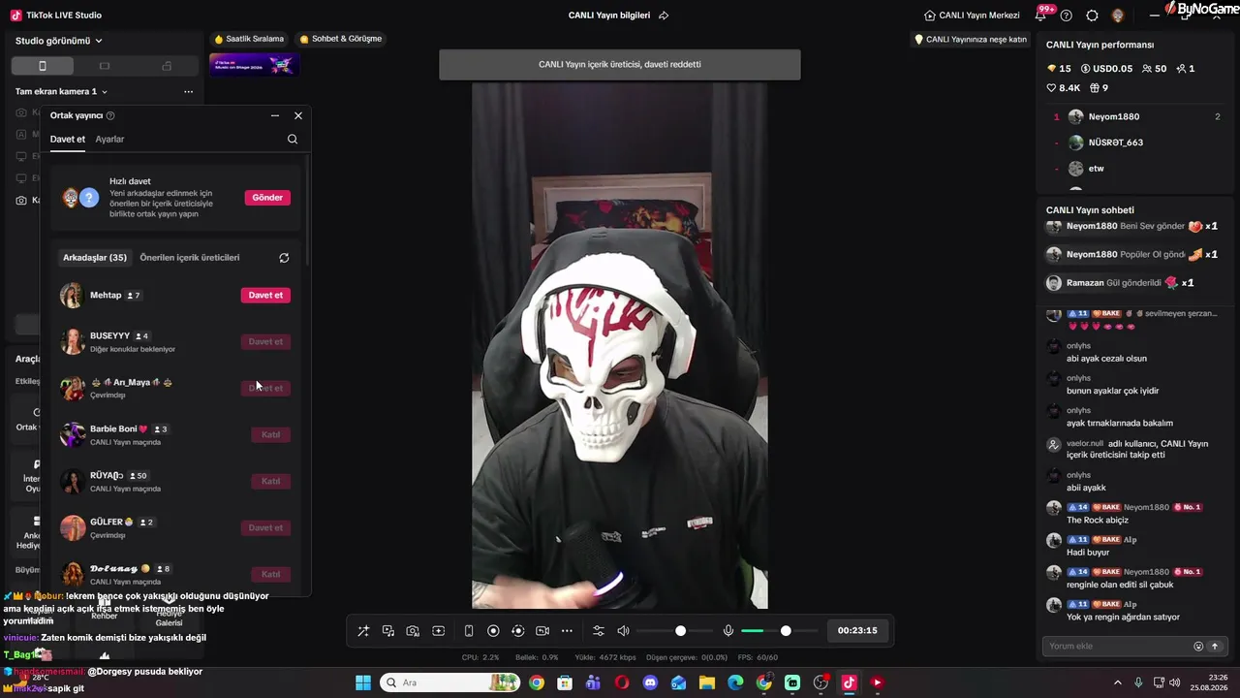Open the help question mark icon

pyautogui.click(x=1067, y=16)
